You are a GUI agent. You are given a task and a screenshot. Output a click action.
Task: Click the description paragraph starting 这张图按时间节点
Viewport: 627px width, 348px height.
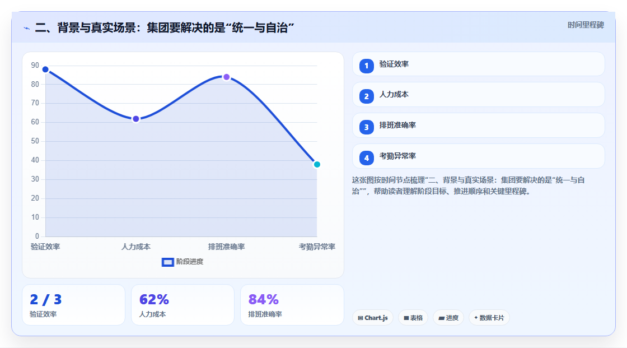point(468,185)
